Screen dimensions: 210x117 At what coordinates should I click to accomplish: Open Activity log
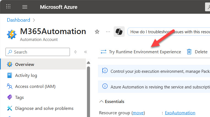26,76
